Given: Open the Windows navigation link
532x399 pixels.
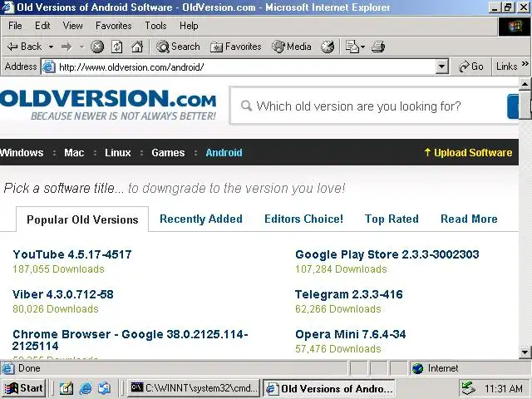Looking at the screenshot, I should (22, 153).
